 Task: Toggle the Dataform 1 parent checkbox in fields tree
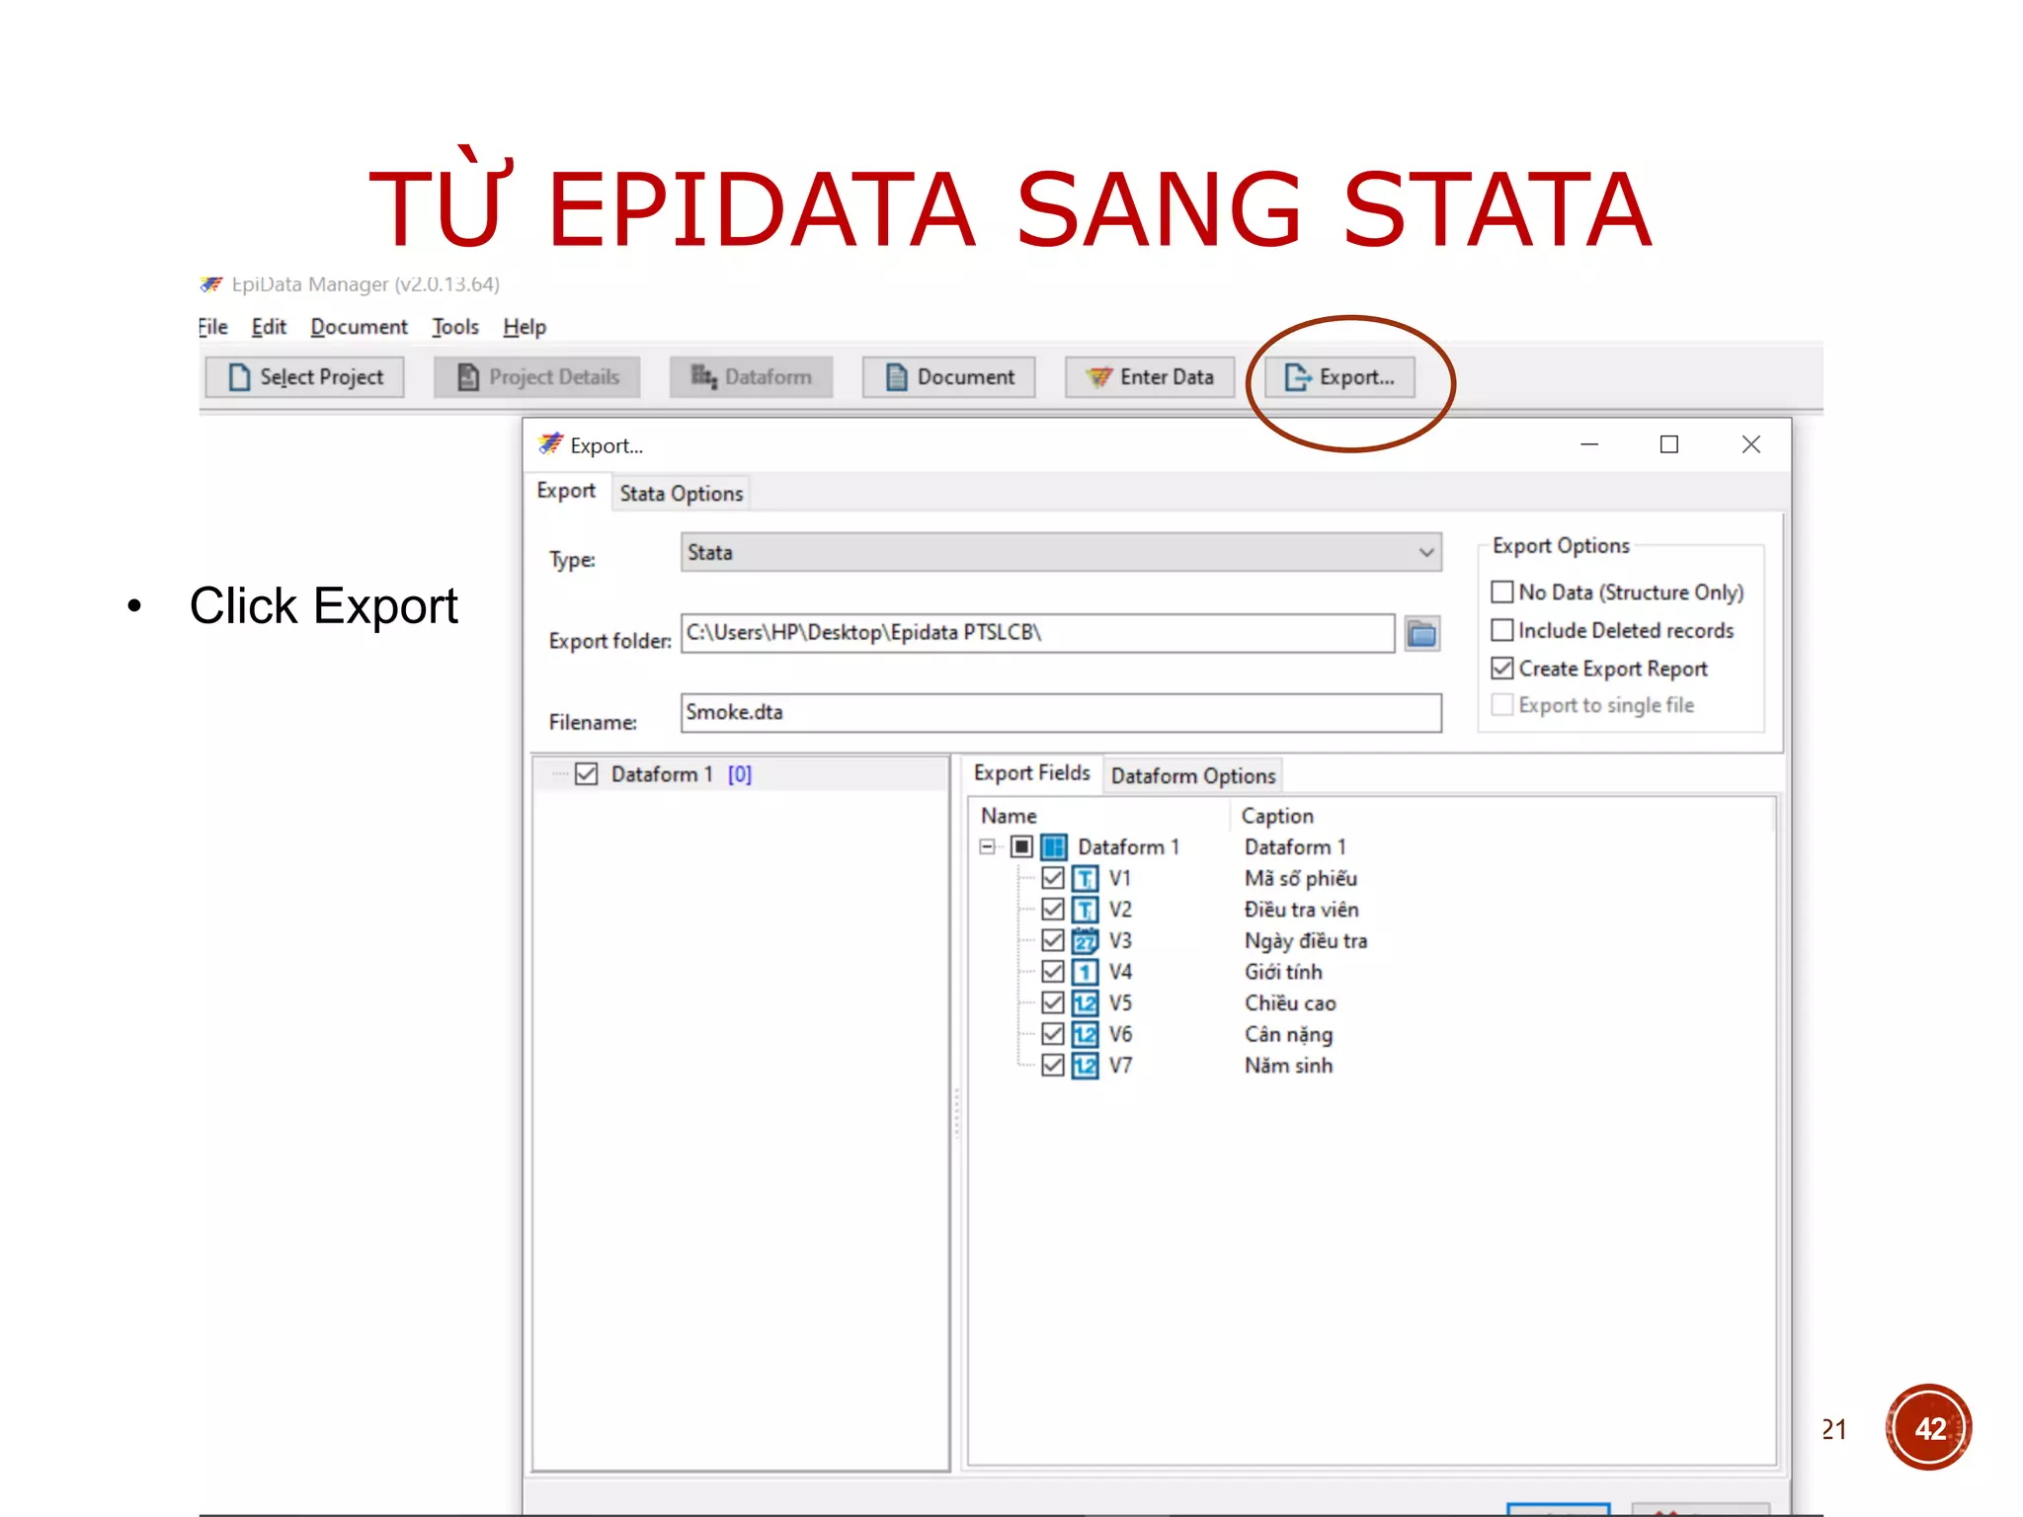click(x=1021, y=846)
